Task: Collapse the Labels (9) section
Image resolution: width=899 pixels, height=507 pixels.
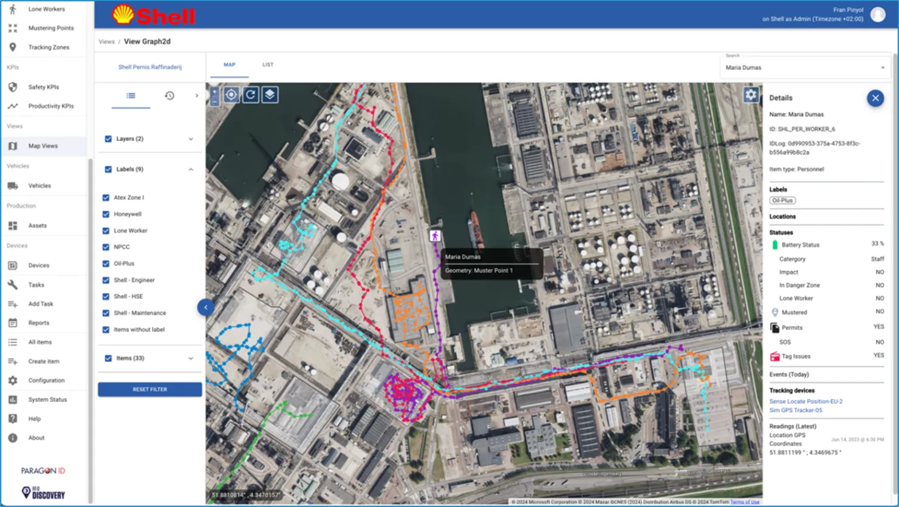Action: [190, 169]
